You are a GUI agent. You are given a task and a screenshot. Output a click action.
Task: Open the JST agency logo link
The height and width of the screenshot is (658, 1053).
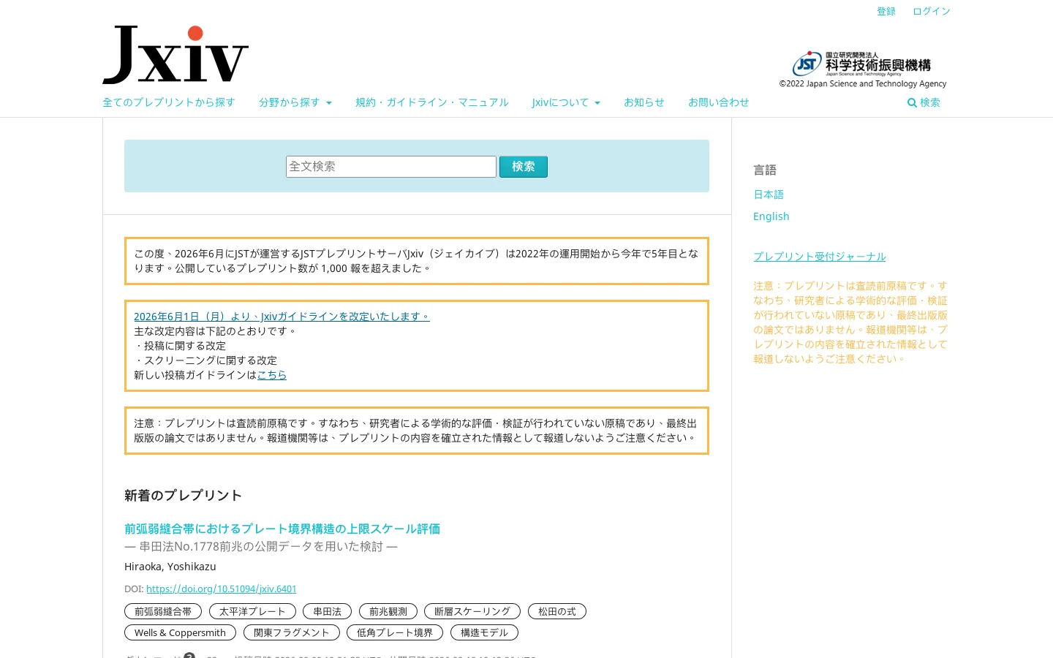click(x=861, y=64)
